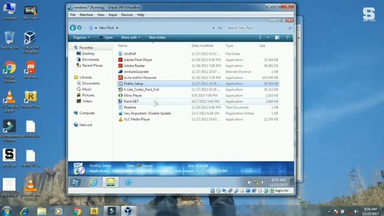The image size is (384, 216).
Task: Click the Open toolbar button
Action: coord(106,37)
